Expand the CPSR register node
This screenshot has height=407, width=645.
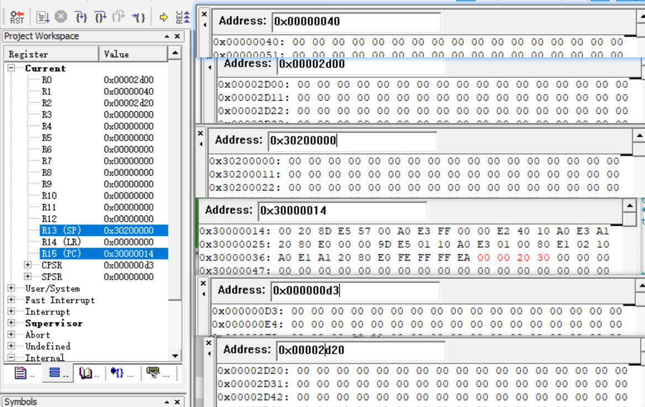click(28, 265)
